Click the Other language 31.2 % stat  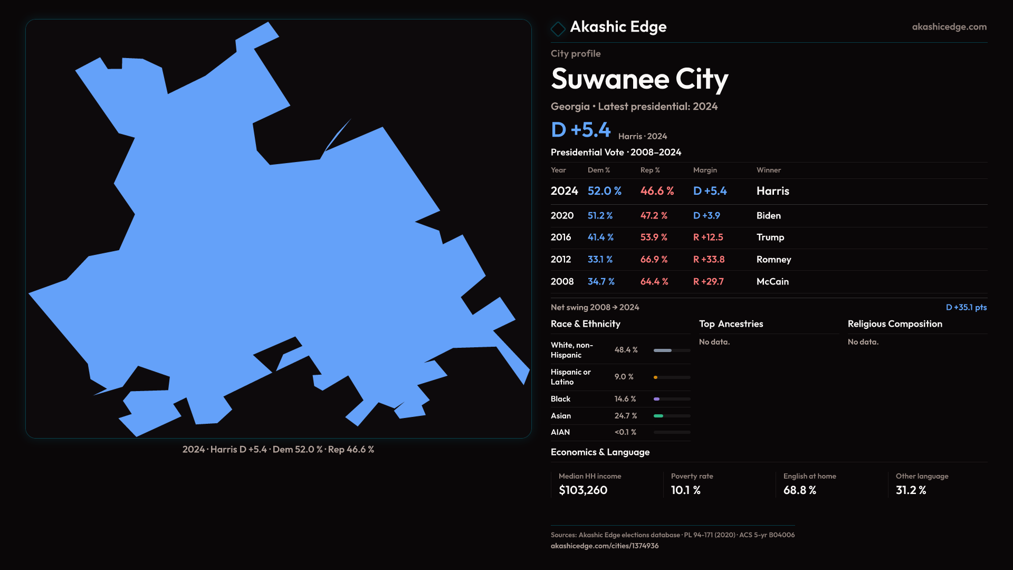click(911, 490)
